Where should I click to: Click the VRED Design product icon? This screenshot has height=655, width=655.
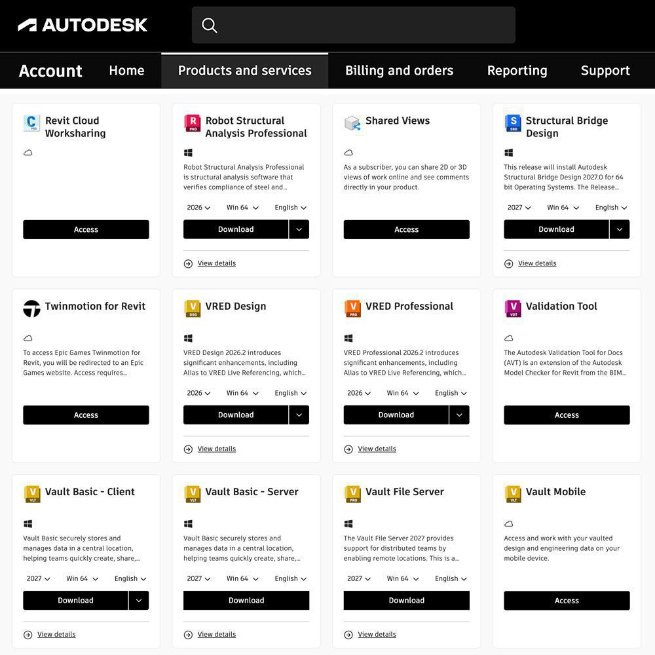click(192, 309)
